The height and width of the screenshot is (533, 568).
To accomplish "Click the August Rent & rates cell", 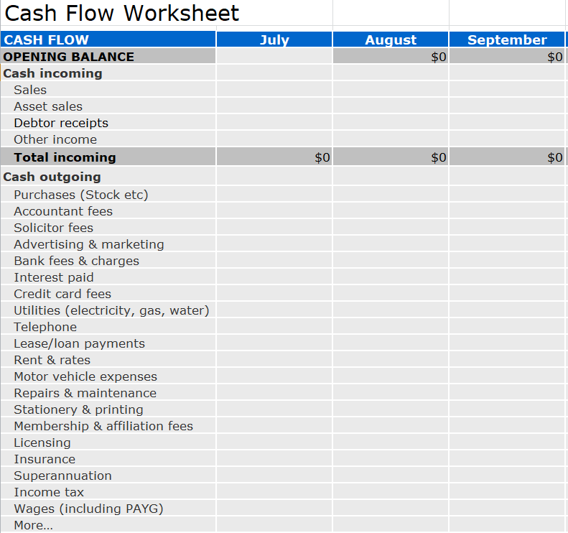I will 391,359.
